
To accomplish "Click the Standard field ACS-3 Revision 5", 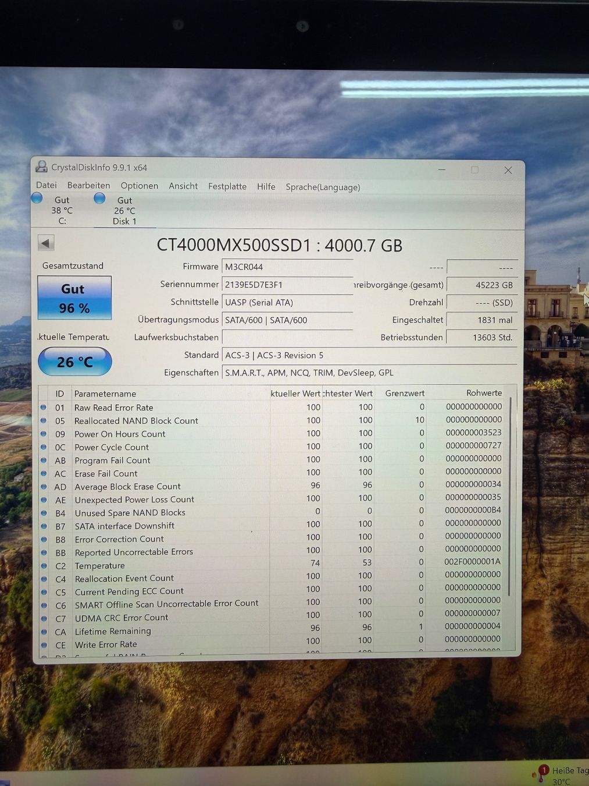I will coord(369,355).
